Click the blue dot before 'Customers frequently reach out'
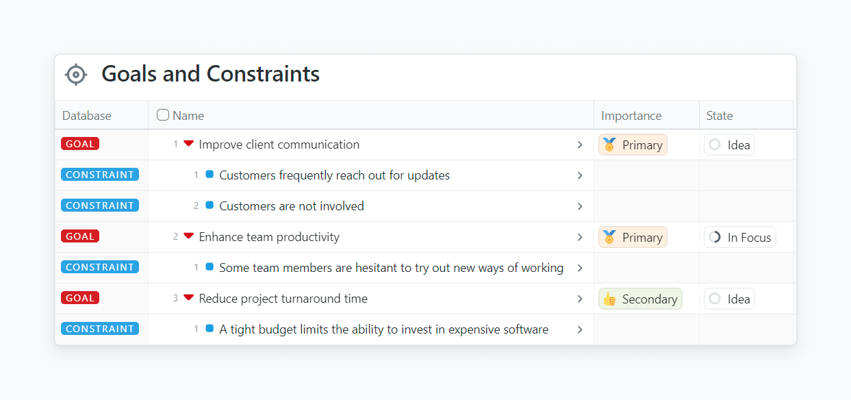851x400 pixels. pyautogui.click(x=209, y=175)
